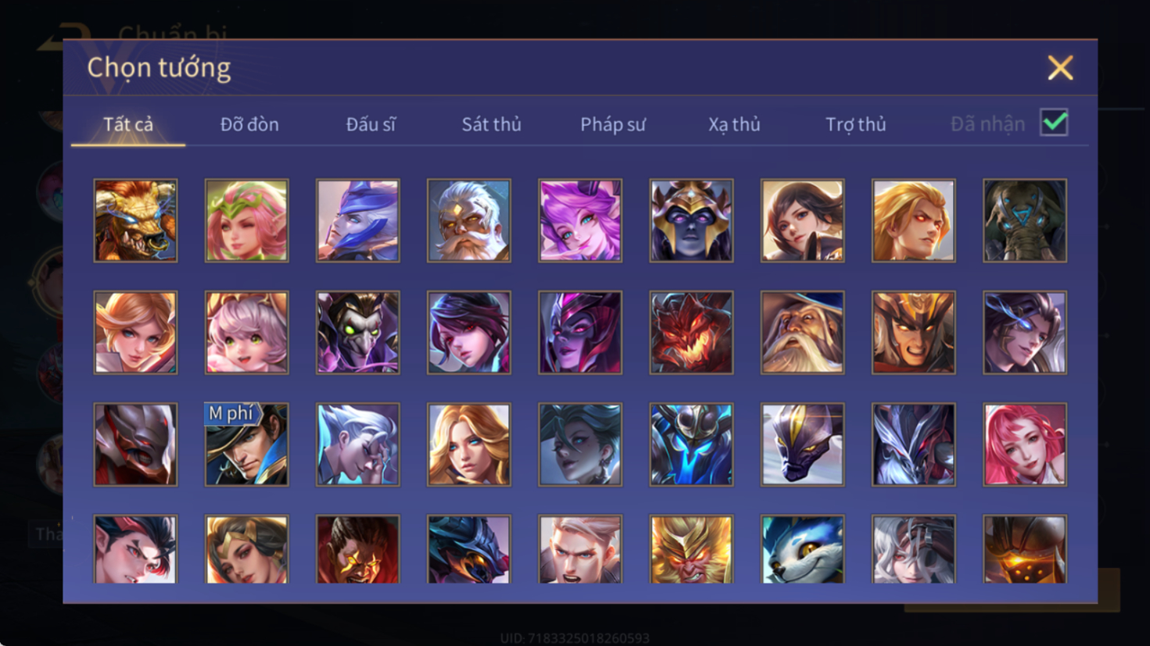Select the purple-haired horned girl hero
Screen dimensions: 1150x646
click(x=580, y=220)
